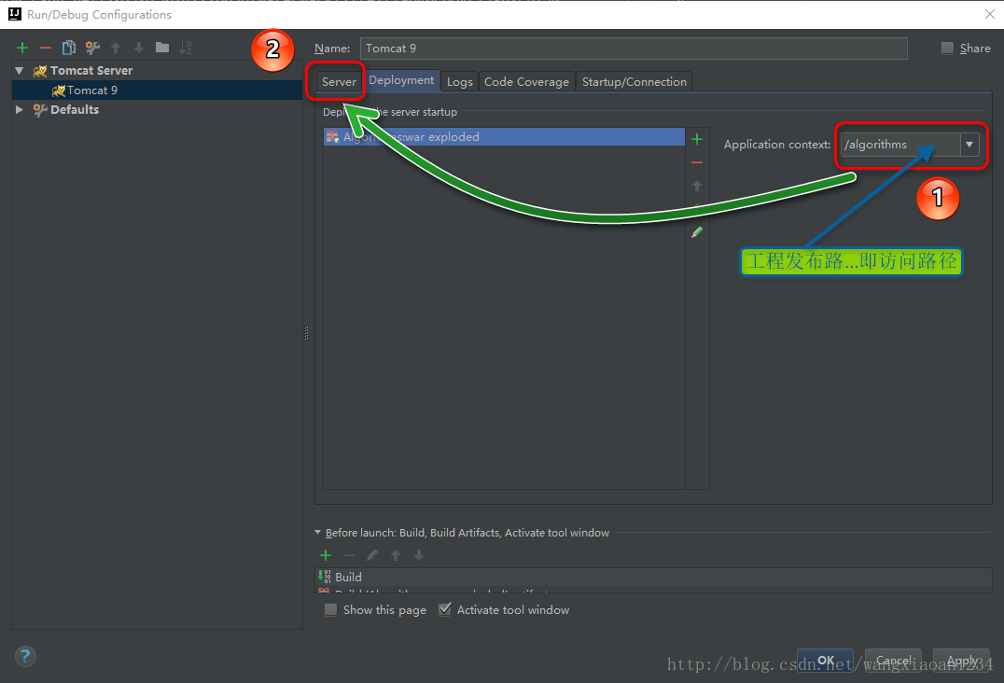Move configuration down in the tree toolbar
This screenshot has width=1004, height=683.
pos(139,48)
